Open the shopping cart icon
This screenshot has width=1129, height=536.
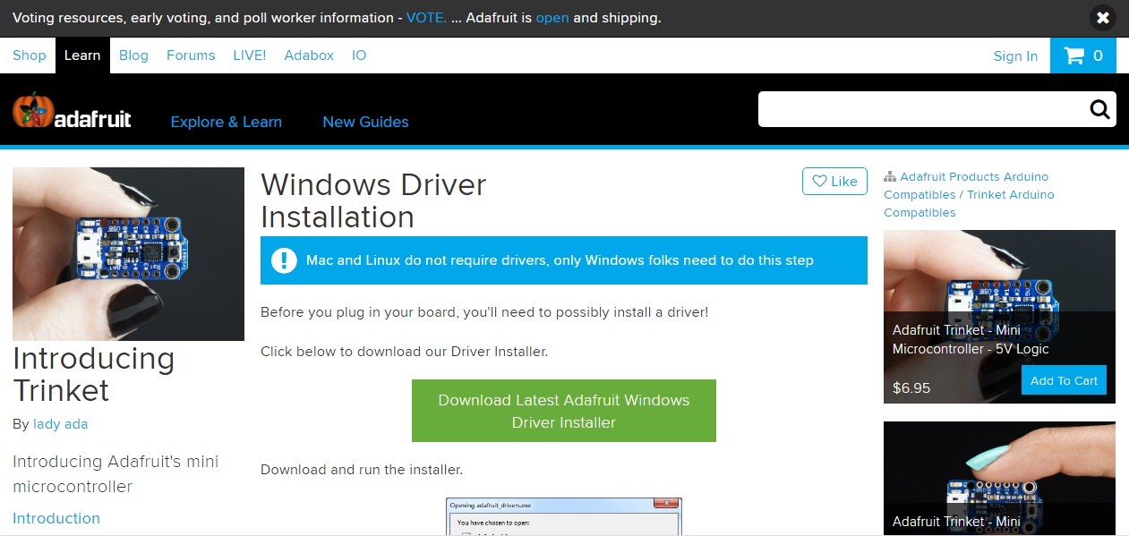[1083, 55]
